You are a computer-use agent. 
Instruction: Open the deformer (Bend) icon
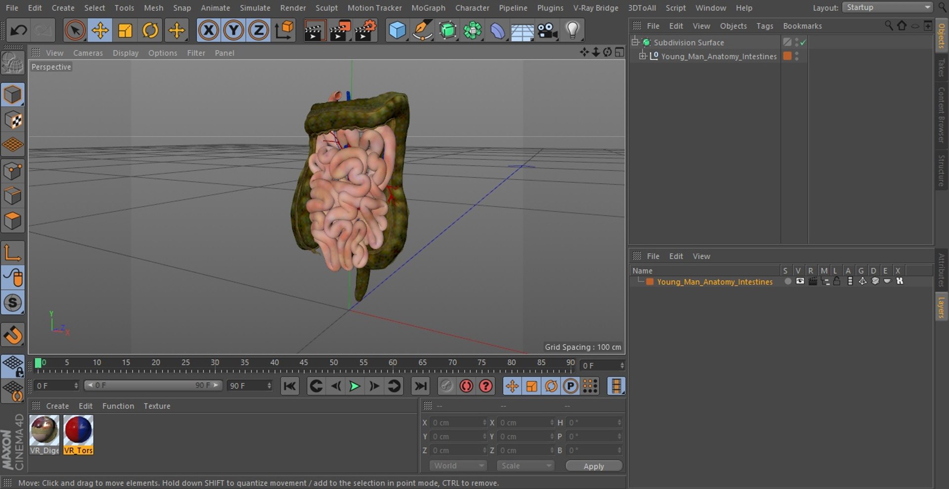pos(498,31)
